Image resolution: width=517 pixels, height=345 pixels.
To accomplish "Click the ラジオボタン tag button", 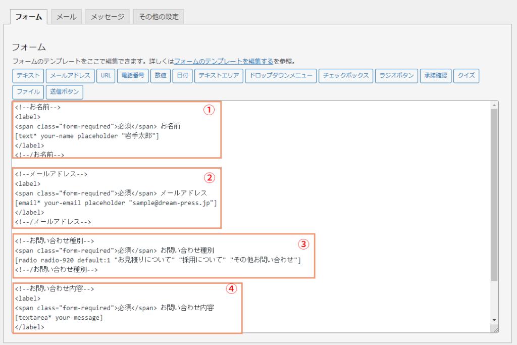I will (x=396, y=76).
